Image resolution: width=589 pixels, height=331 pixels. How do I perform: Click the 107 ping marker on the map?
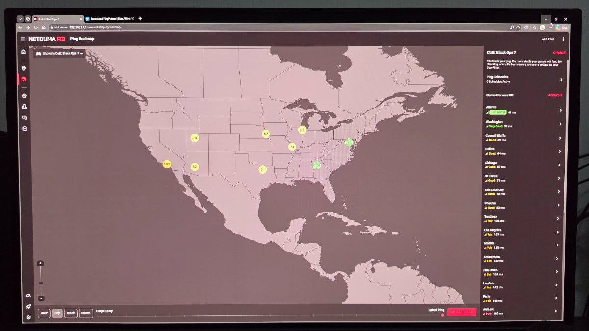click(167, 165)
